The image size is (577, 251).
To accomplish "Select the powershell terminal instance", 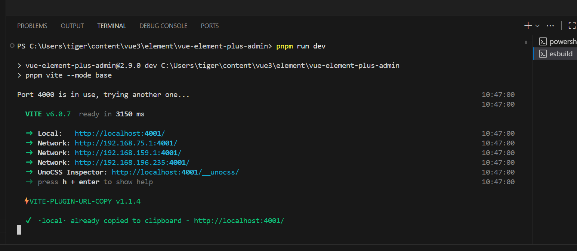I will (x=555, y=42).
